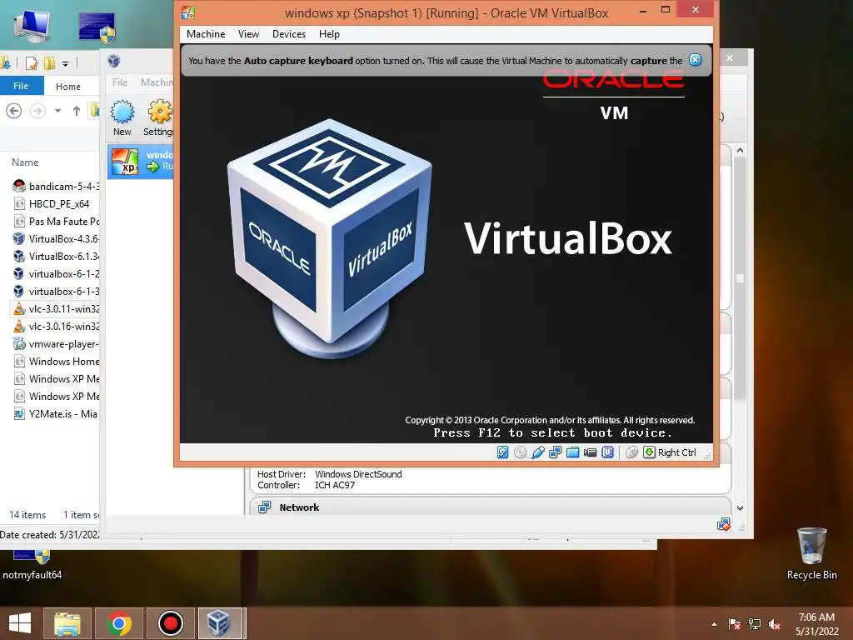
Task: Open File Explorer from taskbar
Action: pyautogui.click(x=67, y=623)
